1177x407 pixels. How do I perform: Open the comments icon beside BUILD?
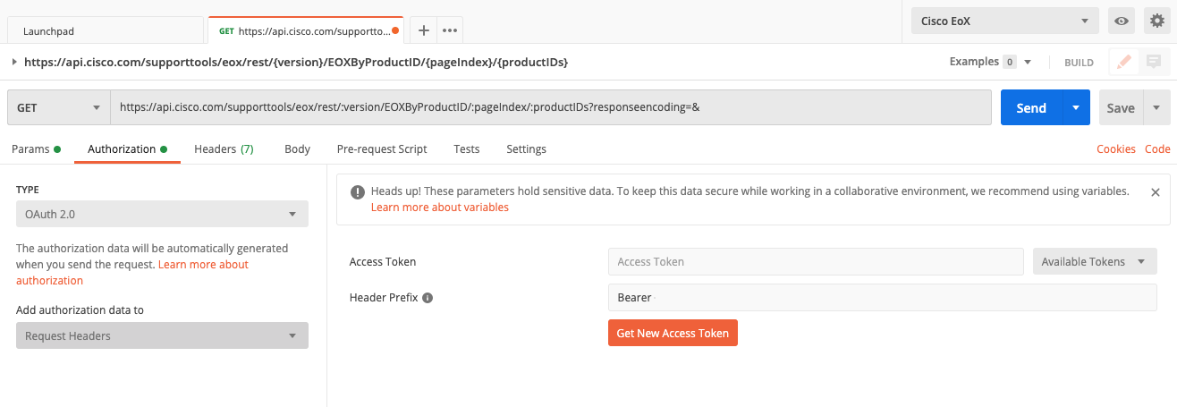point(1154,62)
